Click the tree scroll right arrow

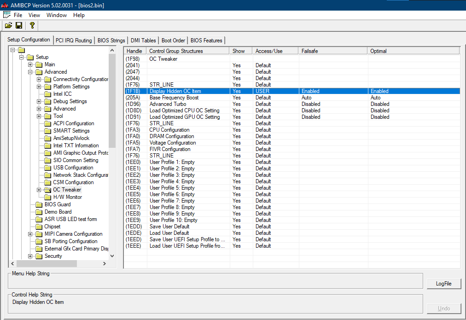coord(105,263)
